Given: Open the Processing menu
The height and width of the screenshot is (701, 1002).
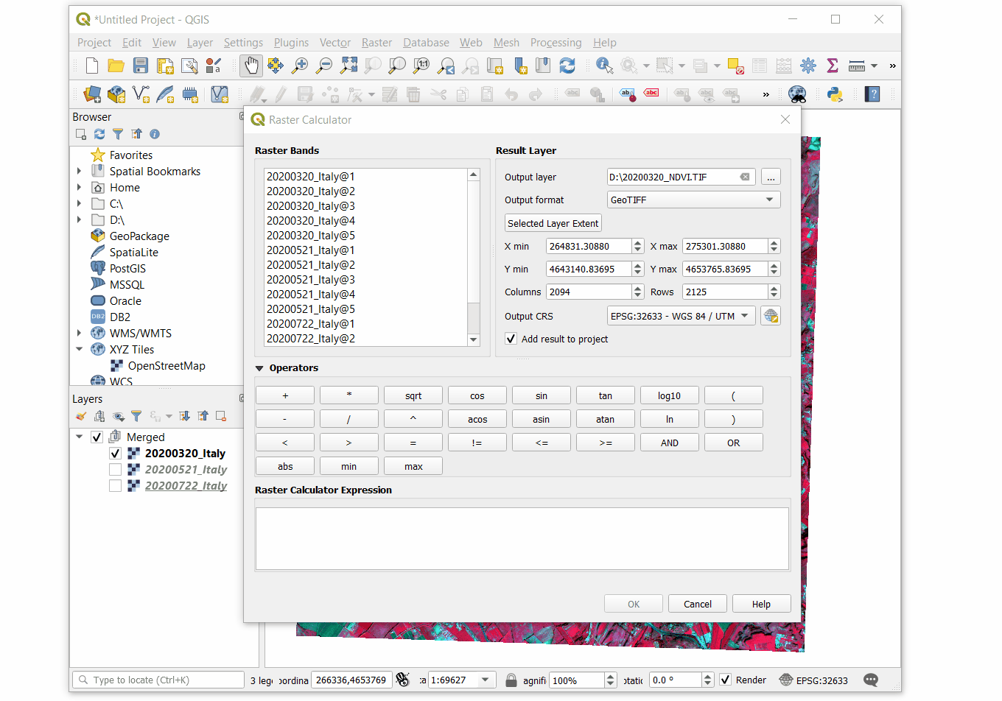Looking at the screenshot, I should coord(556,43).
